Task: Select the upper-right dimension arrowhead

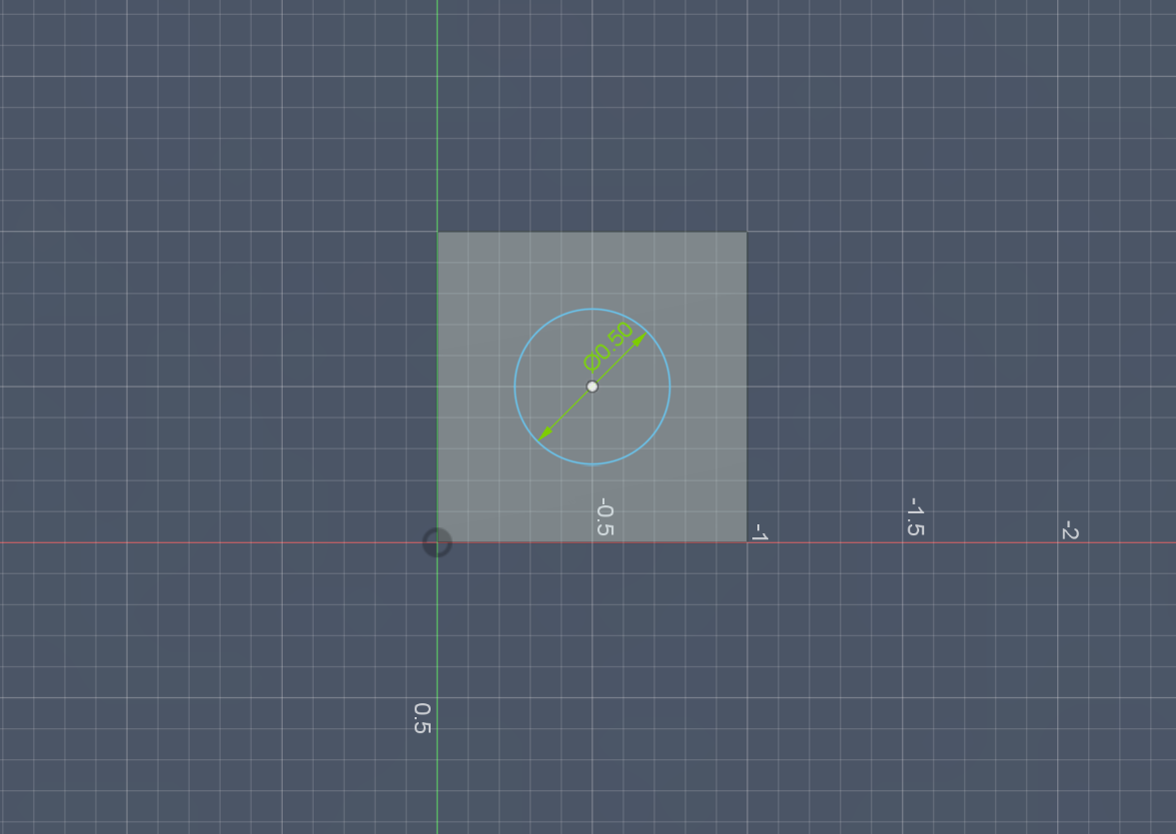Action: [x=639, y=340]
